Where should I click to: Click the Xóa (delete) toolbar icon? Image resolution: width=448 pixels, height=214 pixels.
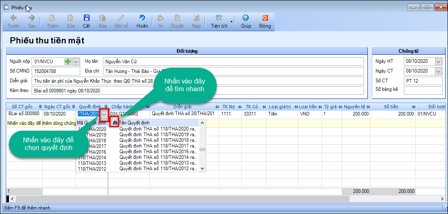102,22
